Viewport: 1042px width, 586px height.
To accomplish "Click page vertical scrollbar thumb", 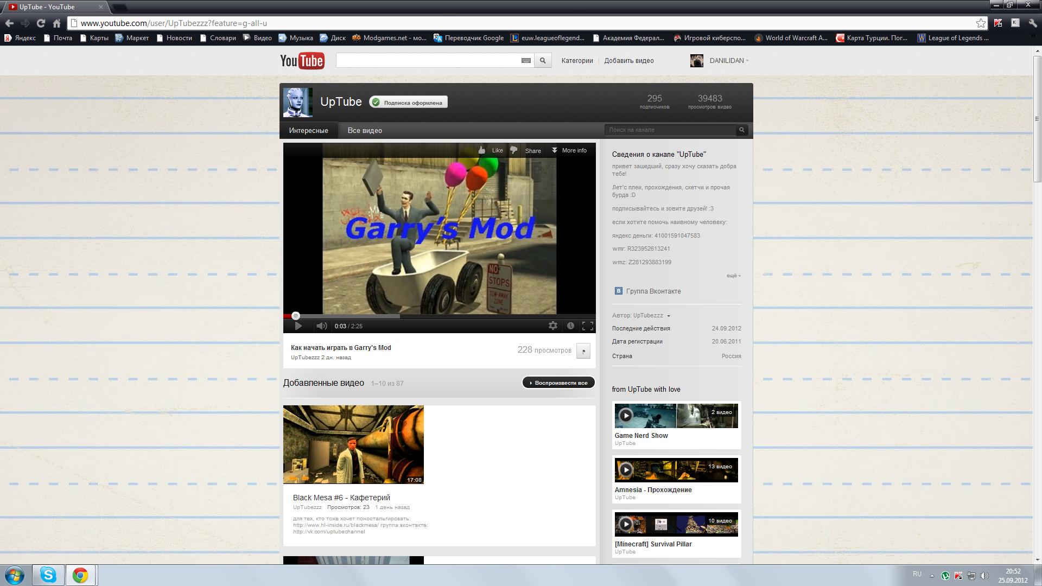I will 1037,118.
